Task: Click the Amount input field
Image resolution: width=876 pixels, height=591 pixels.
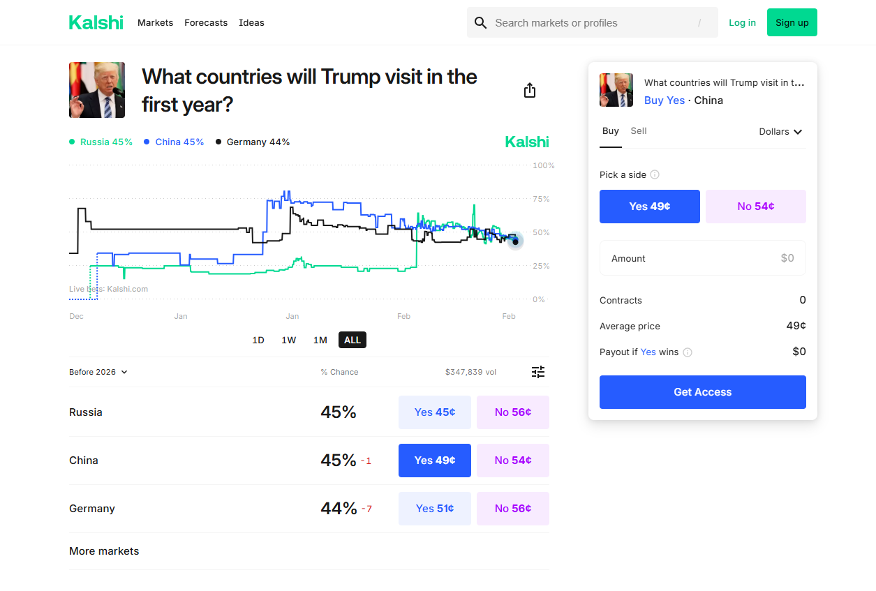Action: click(x=703, y=258)
